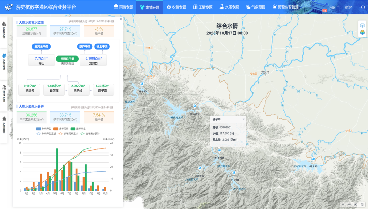This screenshot has height=209, width=368.
Task: Zoom in the map with plus button
Action: click(343, 205)
